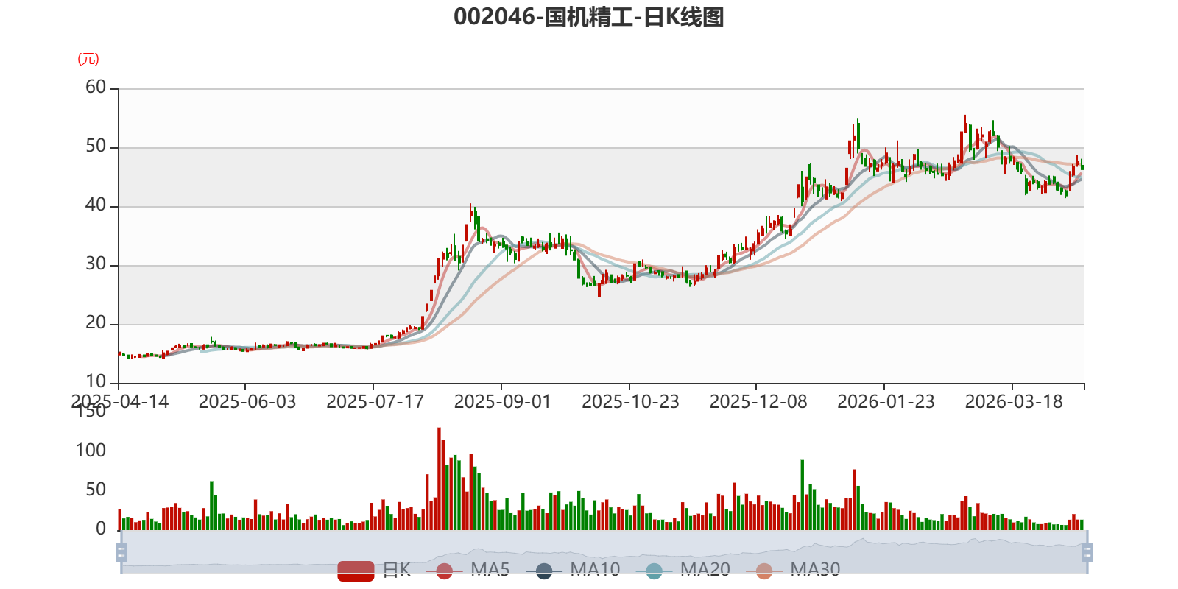
Task: Click the 2026-01-23 date axis label
Action: tap(886, 402)
